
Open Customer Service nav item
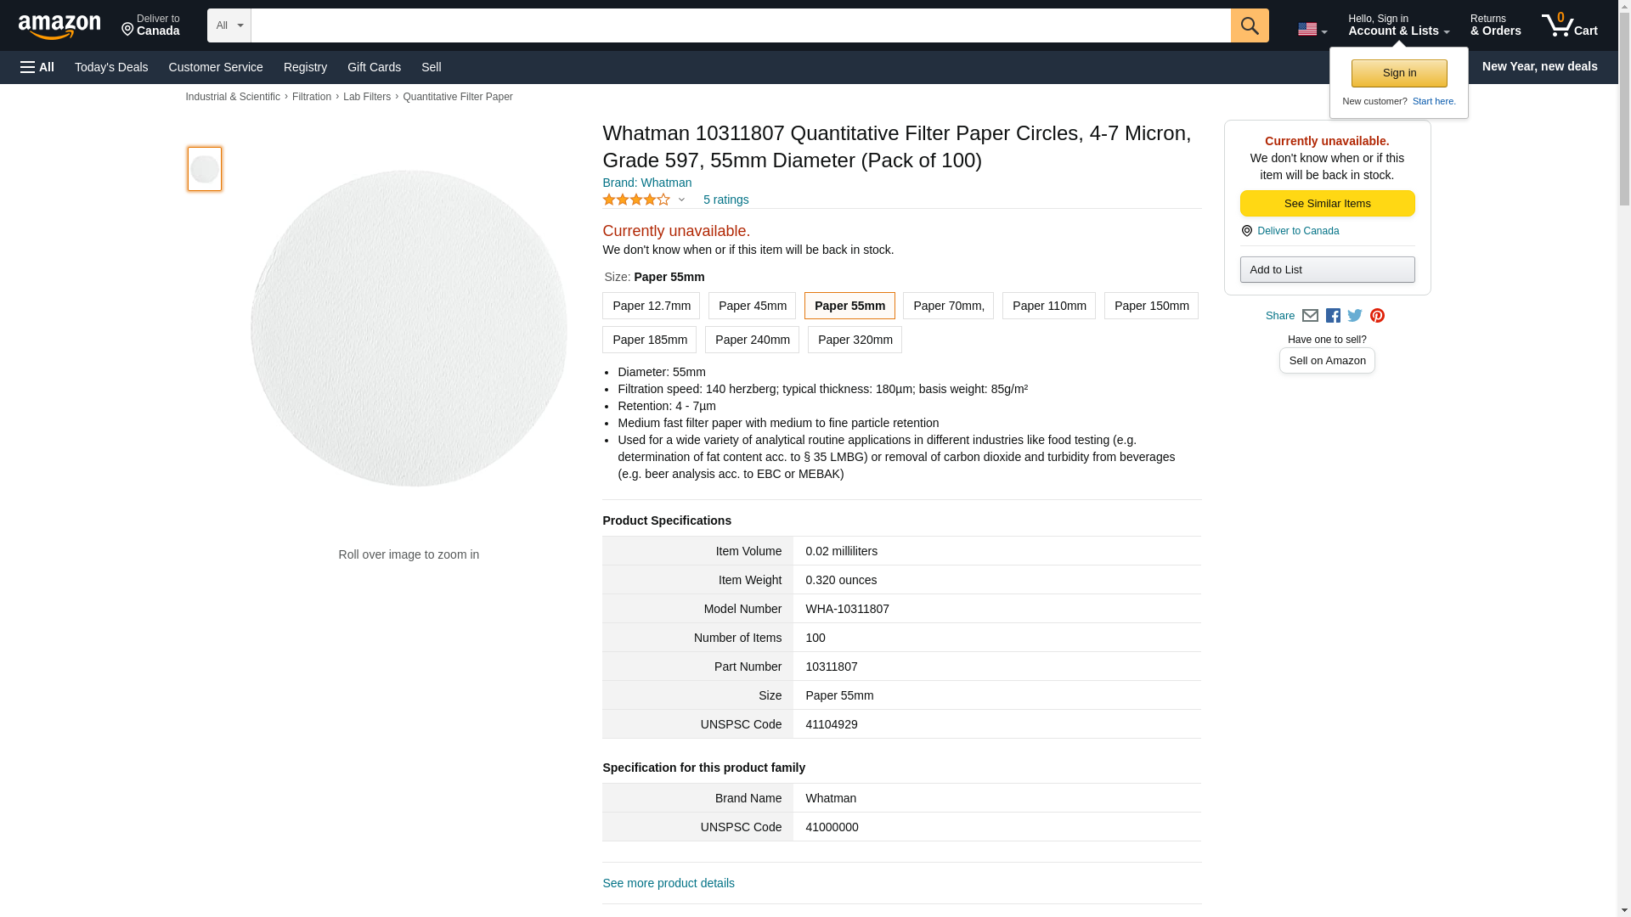click(x=216, y=67)
